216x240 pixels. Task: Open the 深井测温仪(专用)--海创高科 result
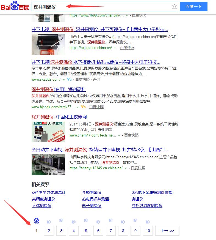(x=59, y=89)
